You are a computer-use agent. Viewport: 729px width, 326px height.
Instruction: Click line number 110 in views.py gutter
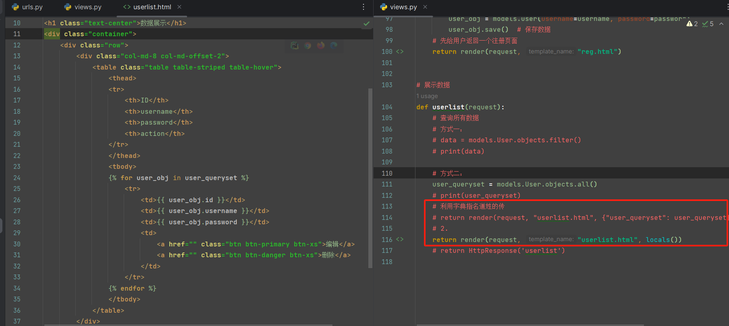pyautogui.click(x=387, y=173)
